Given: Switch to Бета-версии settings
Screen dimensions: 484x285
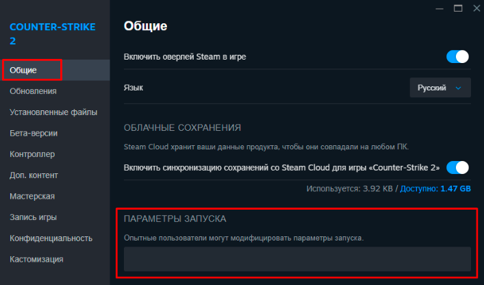Looking at the screenshot, I should (34, 133).
